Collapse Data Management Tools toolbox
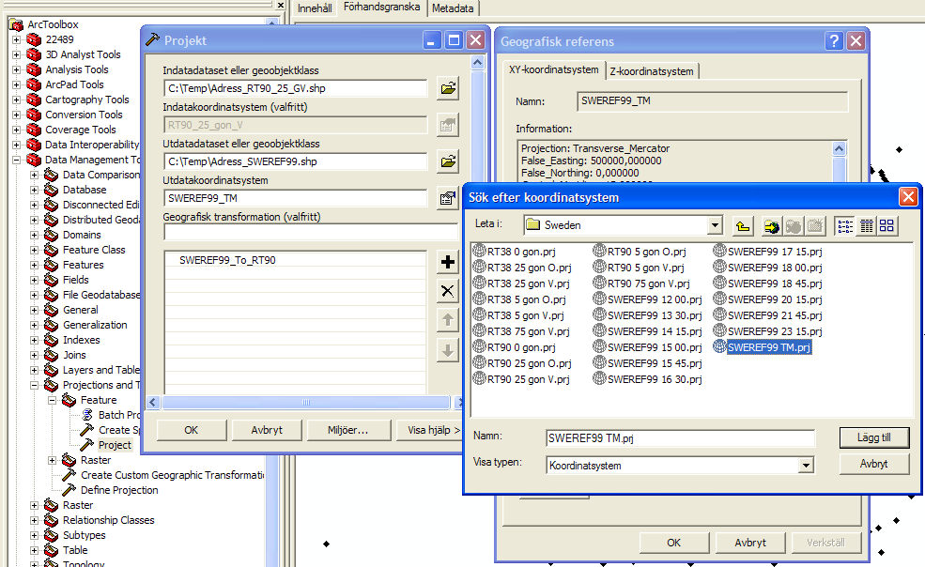 16,160
